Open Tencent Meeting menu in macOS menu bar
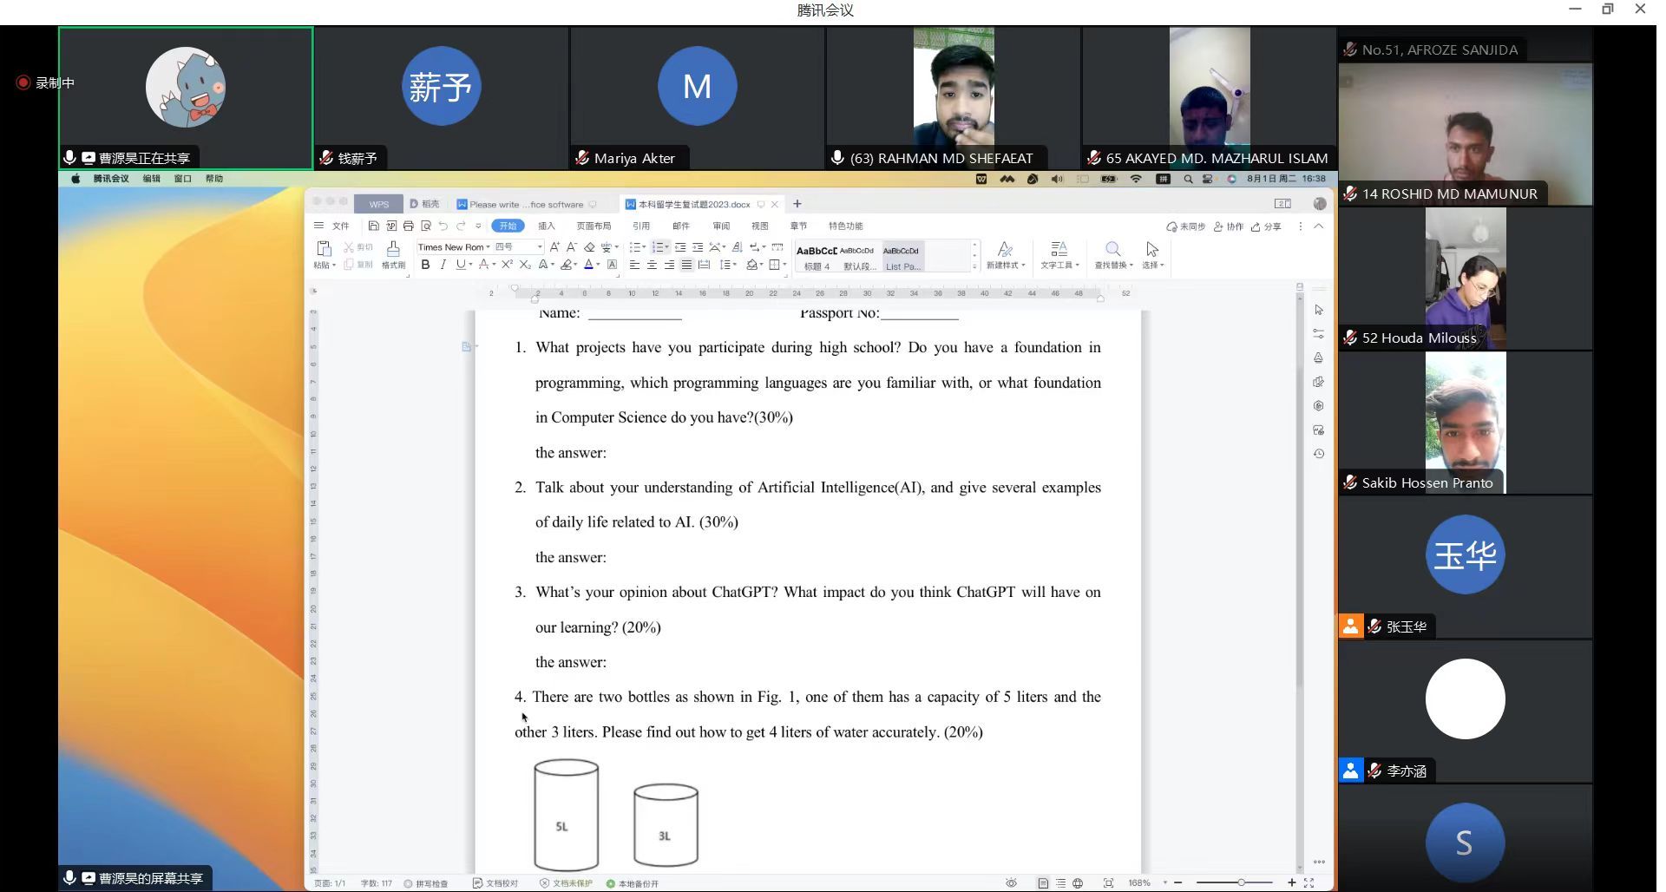 111,179
